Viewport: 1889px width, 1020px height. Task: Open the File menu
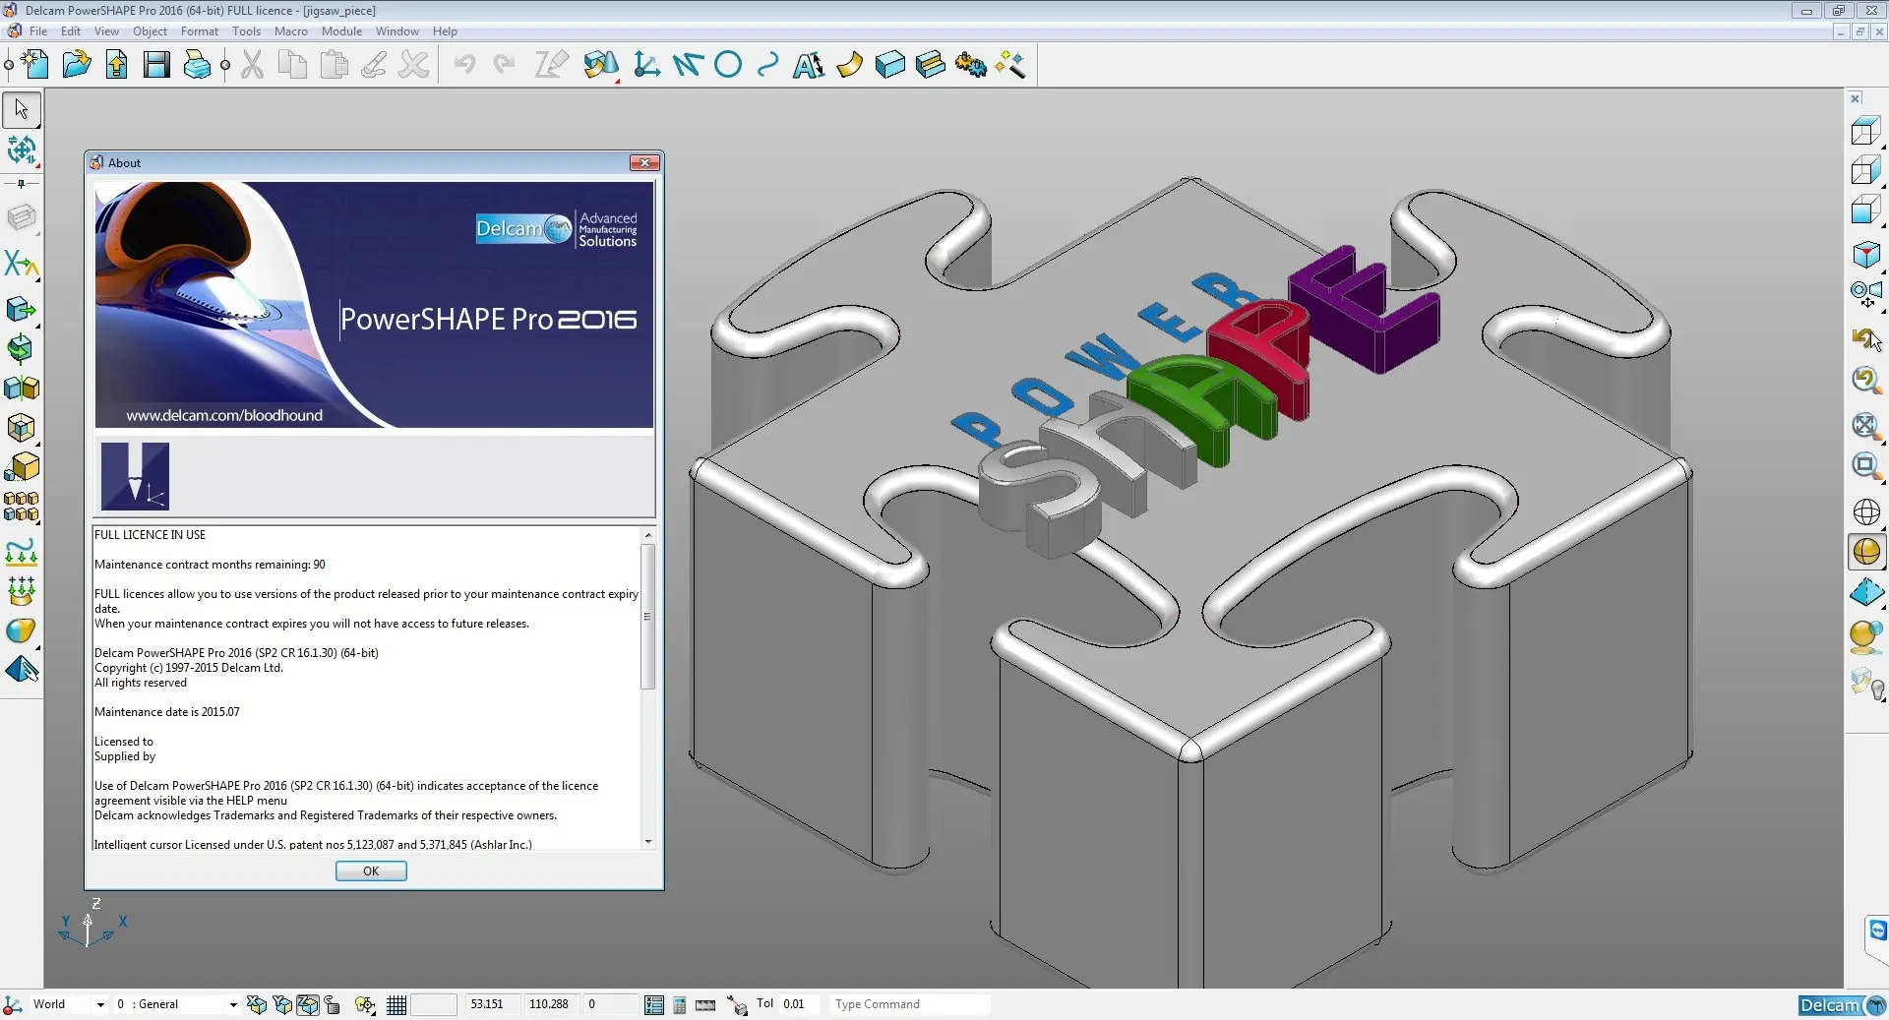pyautogui.click(x=38, y=31)
